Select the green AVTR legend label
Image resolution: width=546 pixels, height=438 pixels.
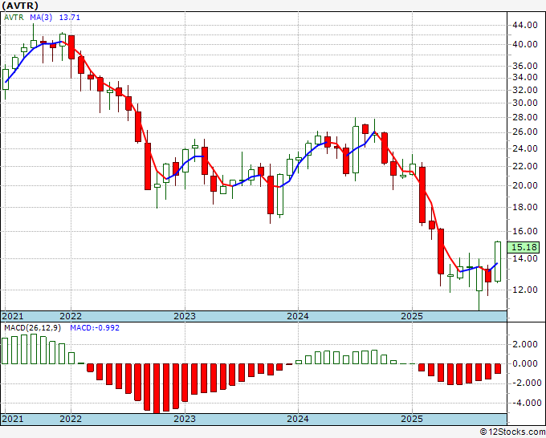point(14,18)
